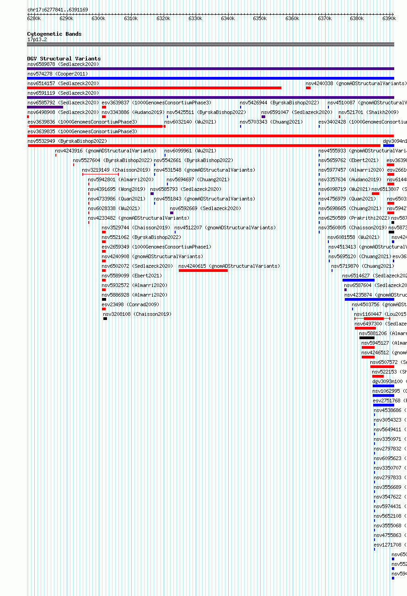Select the red bar of nsv4240615
Screen dimensions: 407x596
[203, 271]
